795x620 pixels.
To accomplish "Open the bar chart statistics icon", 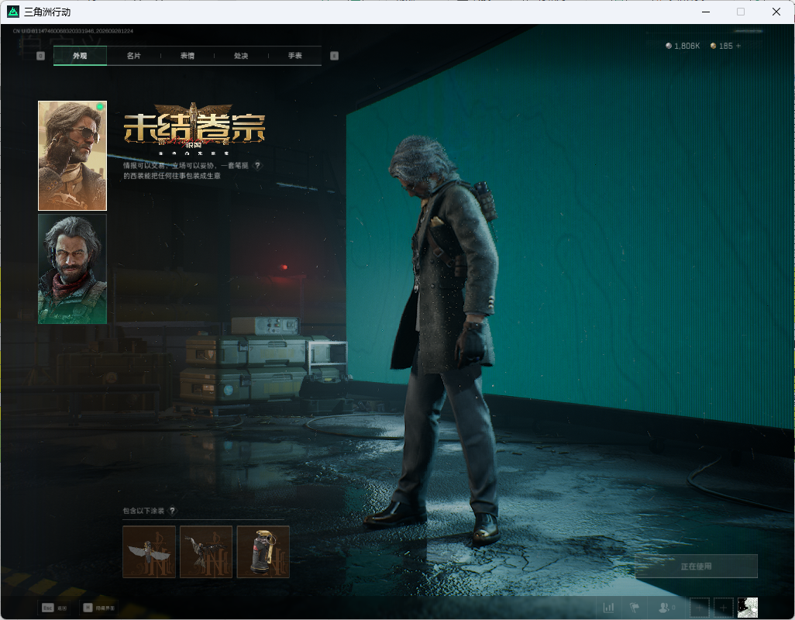I will pos(608,608).
